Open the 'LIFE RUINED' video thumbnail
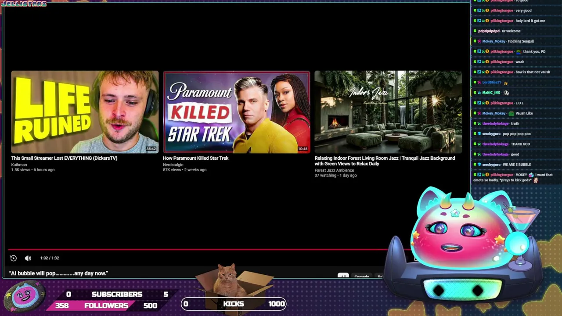This screenshot has height=316, width=562. pyautogui.click(x=85, y=112)
